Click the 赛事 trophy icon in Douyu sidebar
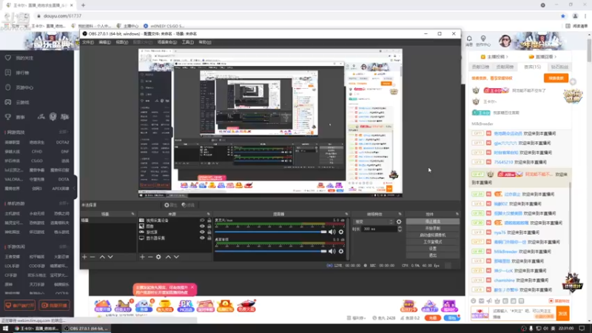The width and height of the screenshot is (592, 333). coord(8,117)
